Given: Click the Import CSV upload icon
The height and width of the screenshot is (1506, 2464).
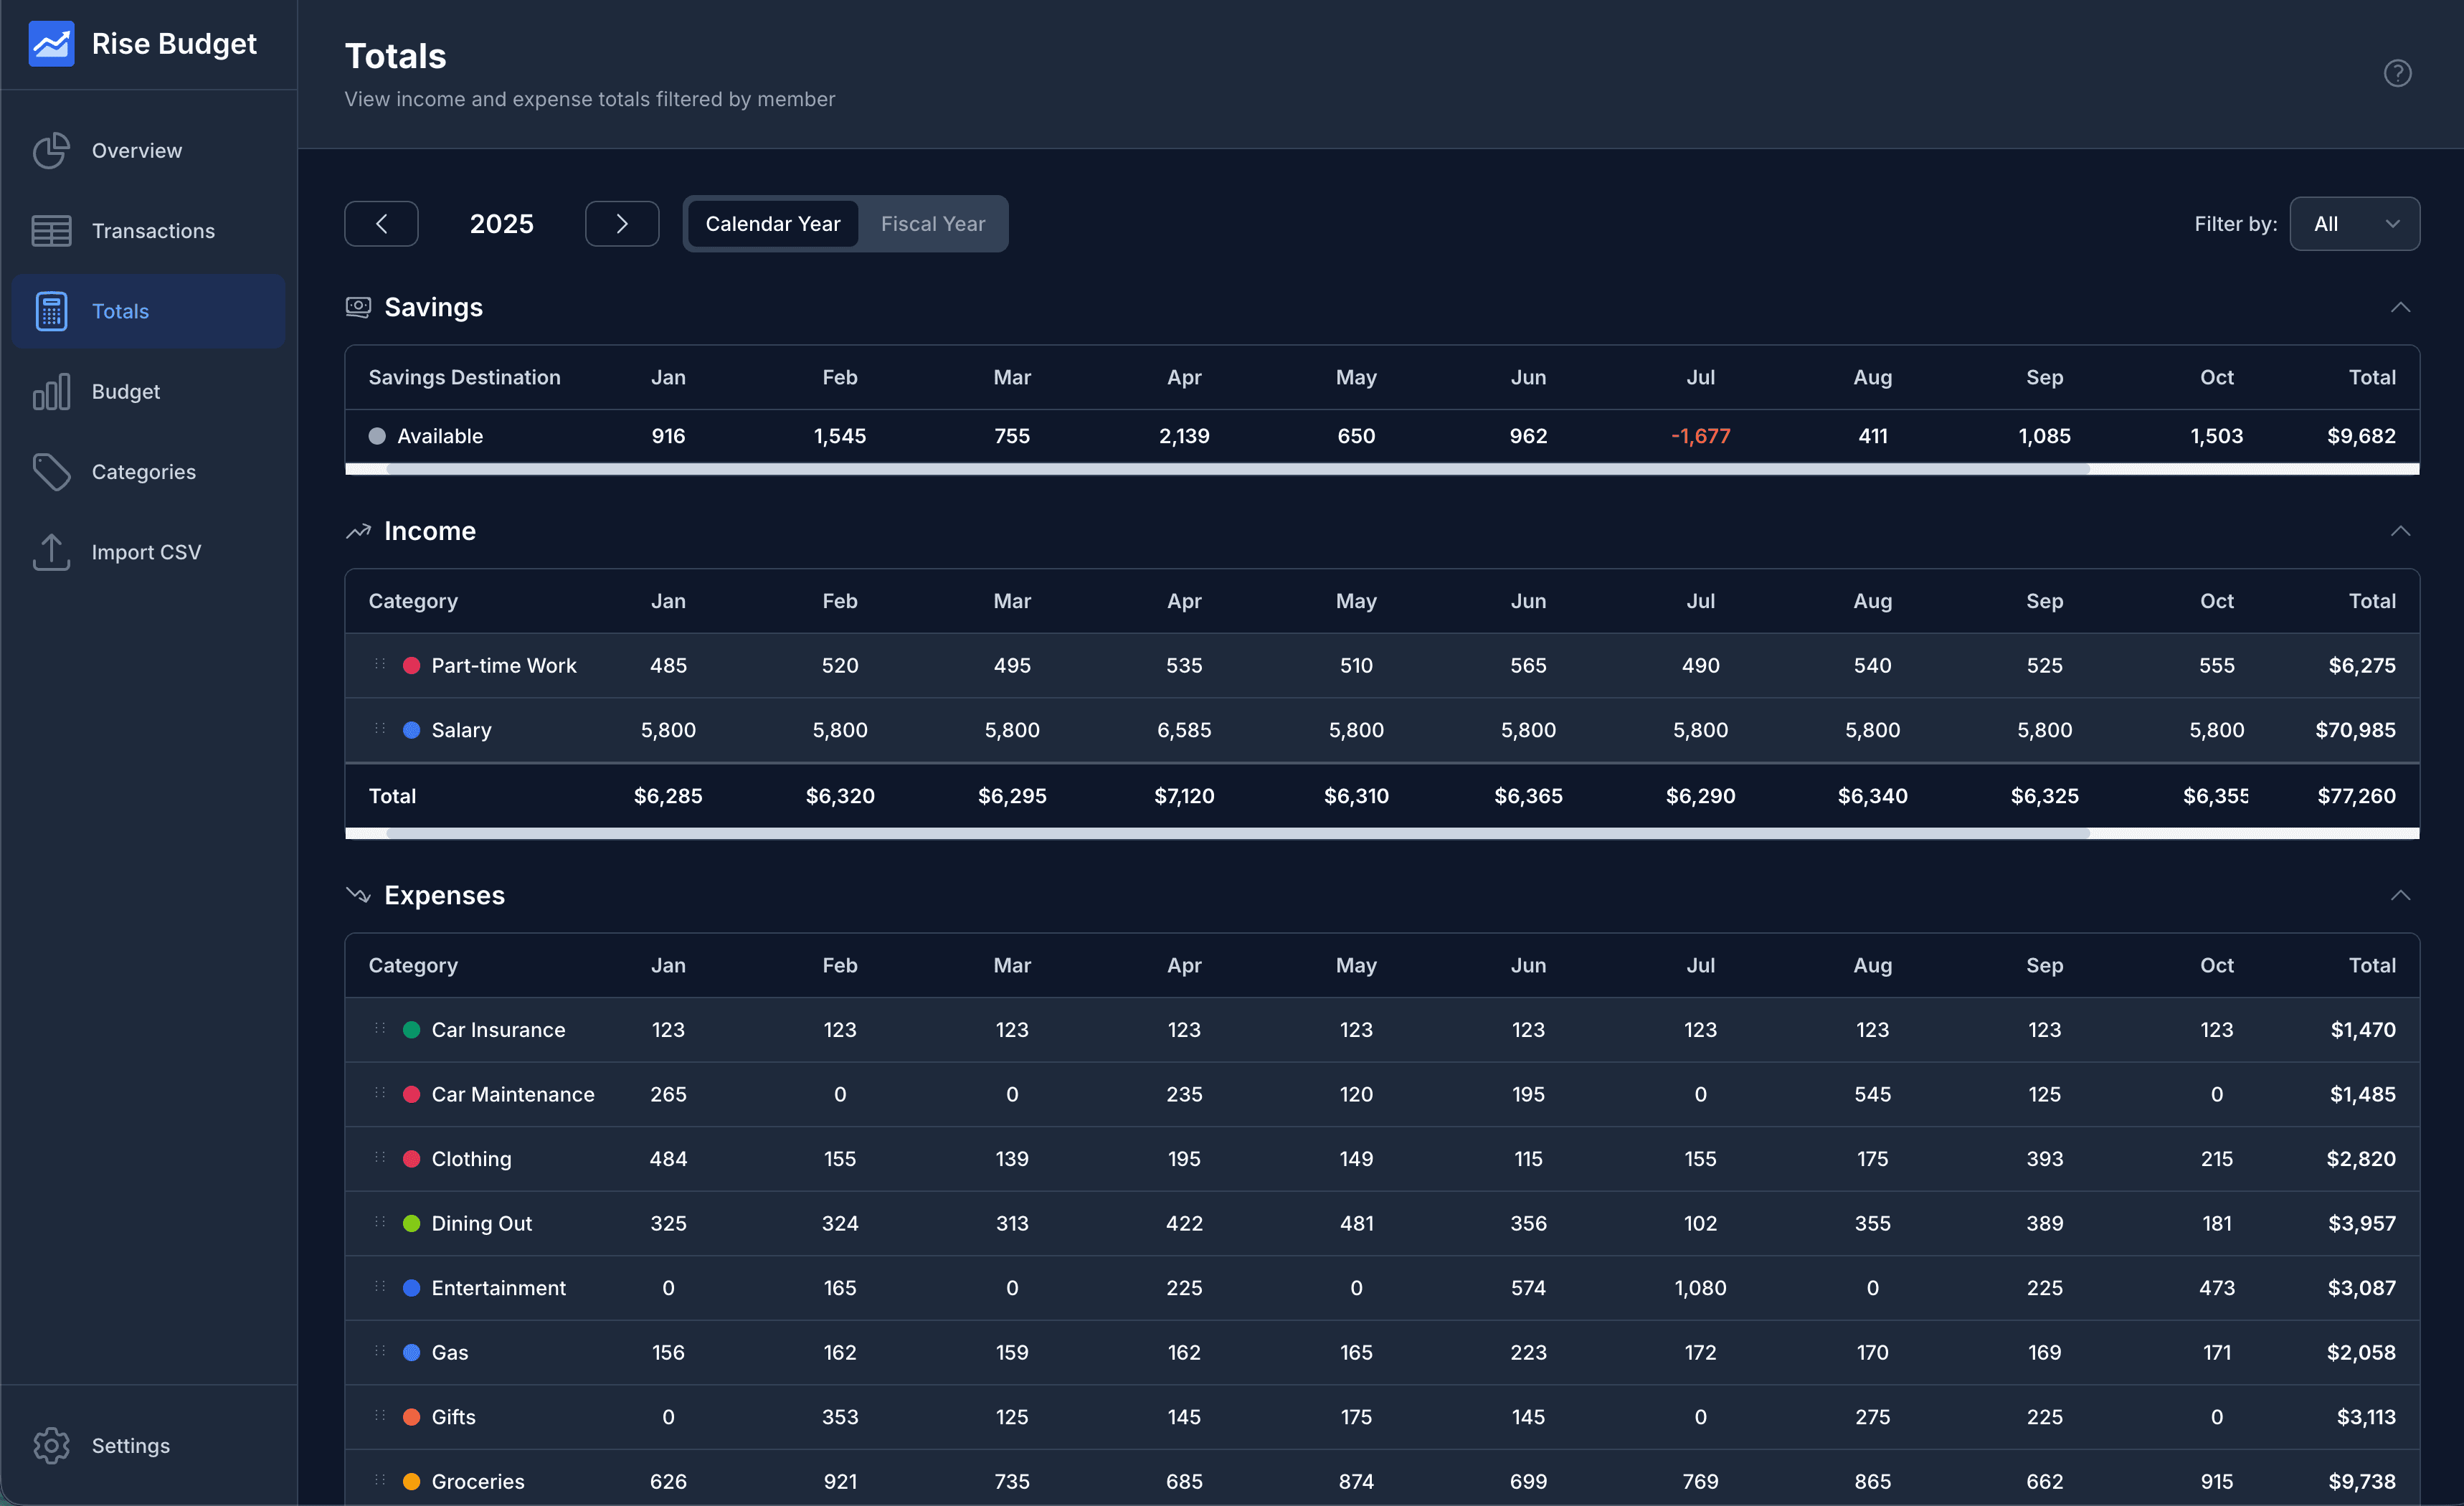Looking at the screenshot, I should (x=51, y=552).
